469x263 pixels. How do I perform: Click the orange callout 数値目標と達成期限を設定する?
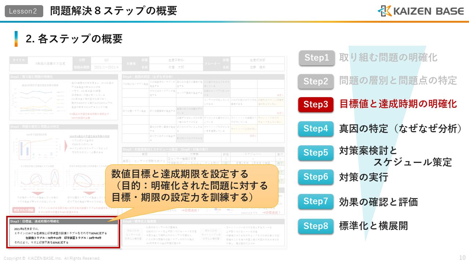click(192, 186)
